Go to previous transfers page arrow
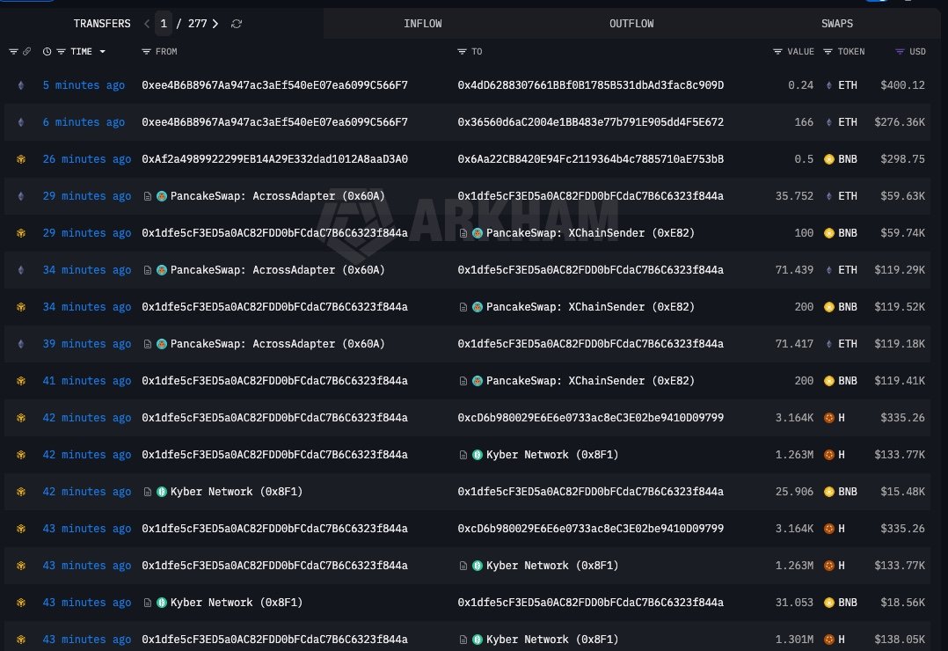 point(146,24)
